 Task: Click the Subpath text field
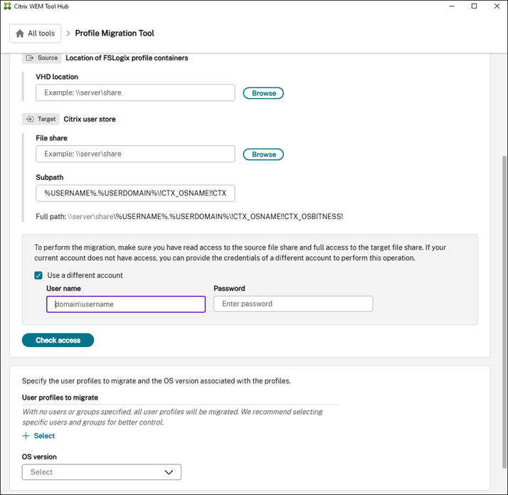135,193
